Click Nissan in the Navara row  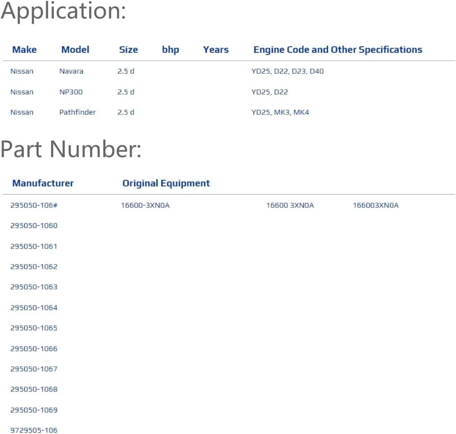22,71
